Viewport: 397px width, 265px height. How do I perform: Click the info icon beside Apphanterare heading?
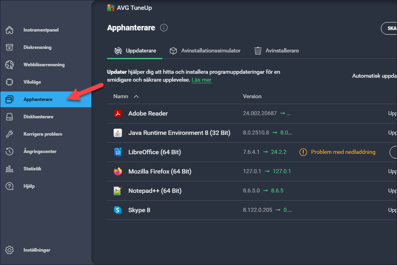coord(164,28)
